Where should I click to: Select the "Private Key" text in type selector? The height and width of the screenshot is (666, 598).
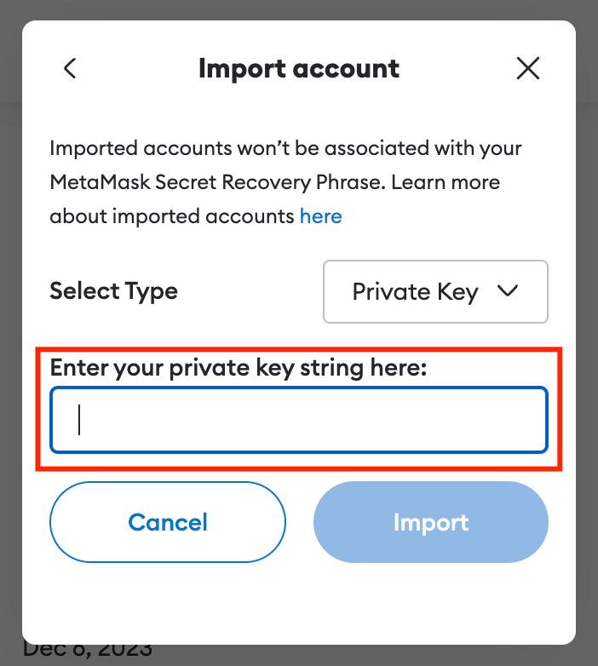tap(416, 292)
